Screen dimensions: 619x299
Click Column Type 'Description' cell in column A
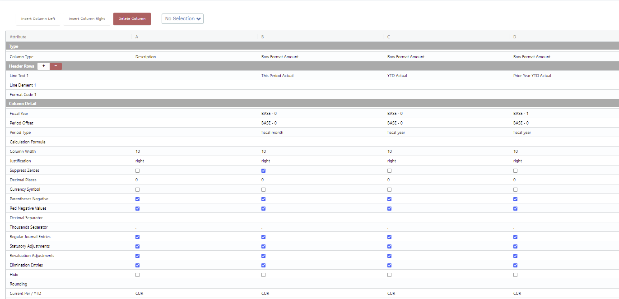tap(145, 57)
